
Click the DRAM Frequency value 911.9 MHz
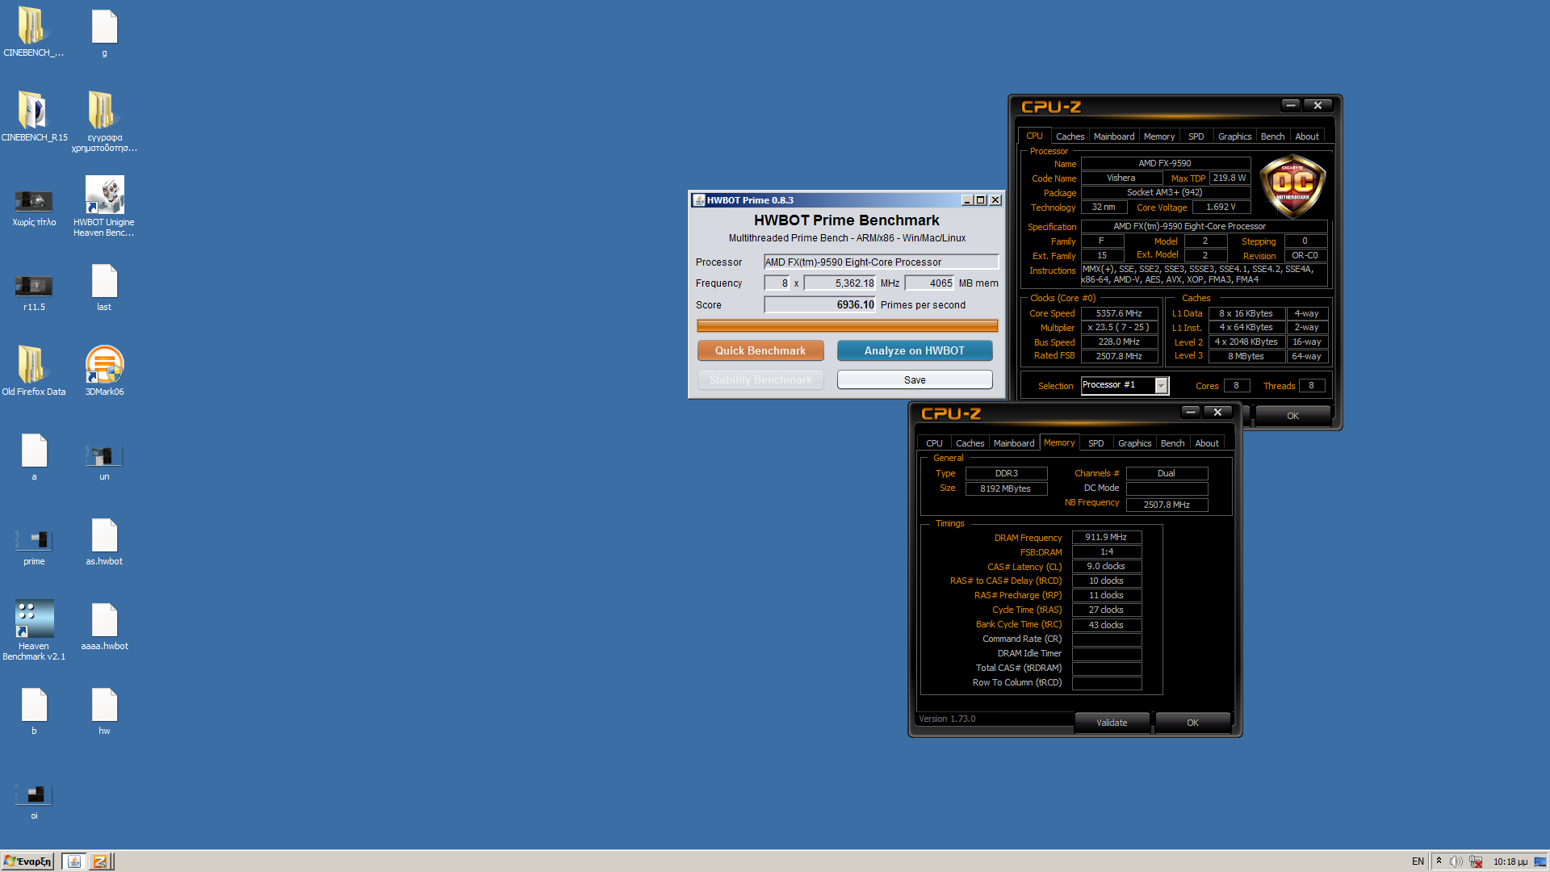(x=1106, y=537)
